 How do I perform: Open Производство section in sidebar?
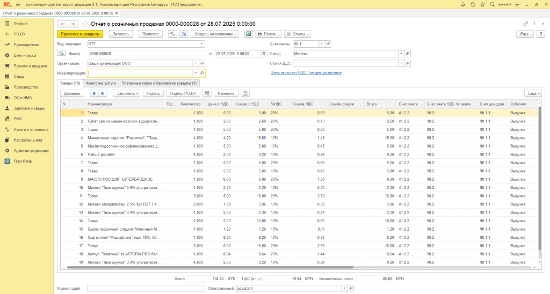click(26, 87)
